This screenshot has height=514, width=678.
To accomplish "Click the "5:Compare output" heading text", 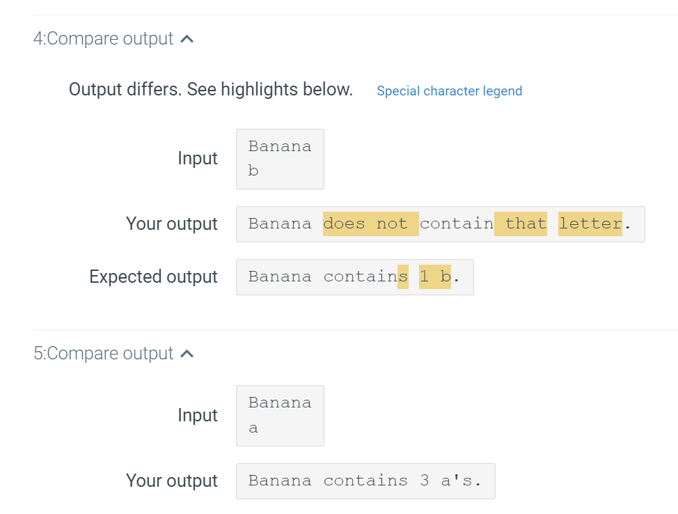I will pos(103,354).
